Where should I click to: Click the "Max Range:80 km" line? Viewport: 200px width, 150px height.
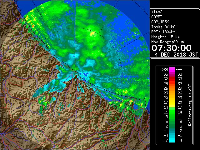(x=167, y=42)
